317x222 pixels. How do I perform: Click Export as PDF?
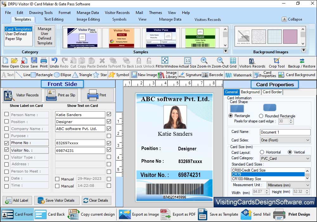point(178,214)
